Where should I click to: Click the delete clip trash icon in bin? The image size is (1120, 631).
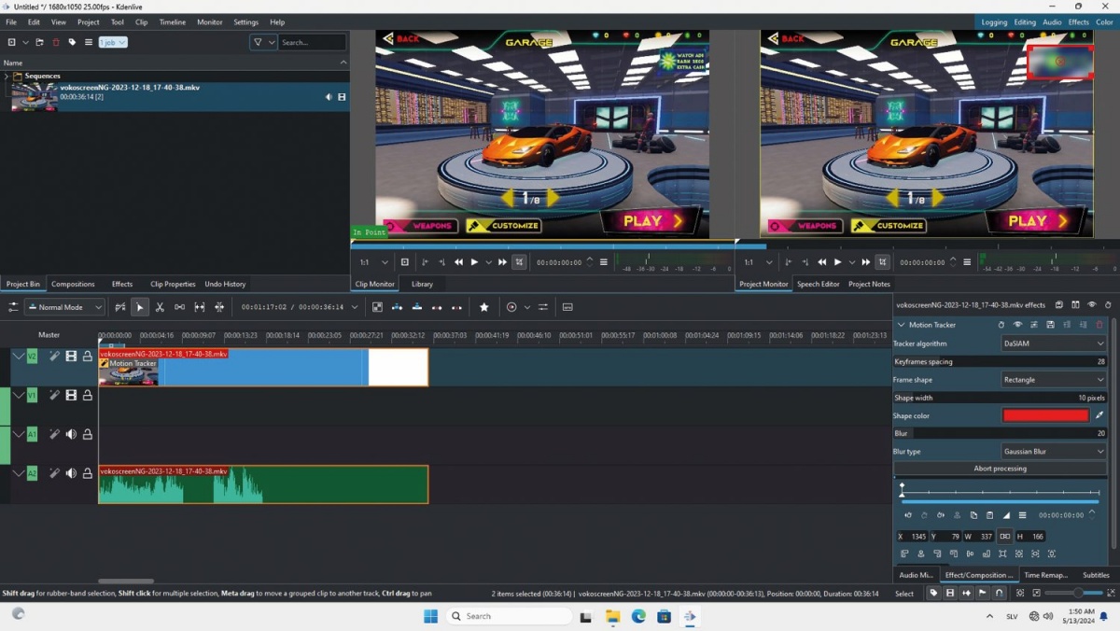(56, 42)
